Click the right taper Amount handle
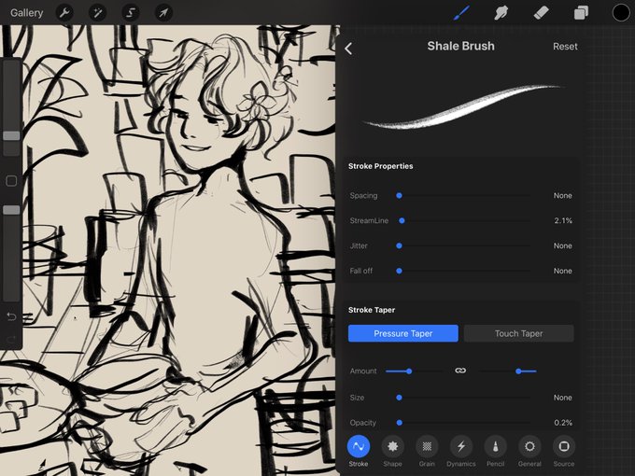This screenshot has height=476, width=635. (518, 371)
